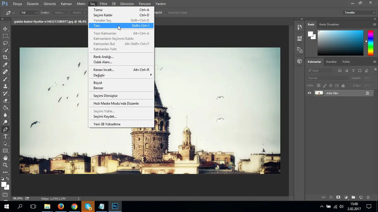Open Photoshop from the Windows taskbar
Image resolution: width=378 pixels, height=212 pixels.
point(115,206)
